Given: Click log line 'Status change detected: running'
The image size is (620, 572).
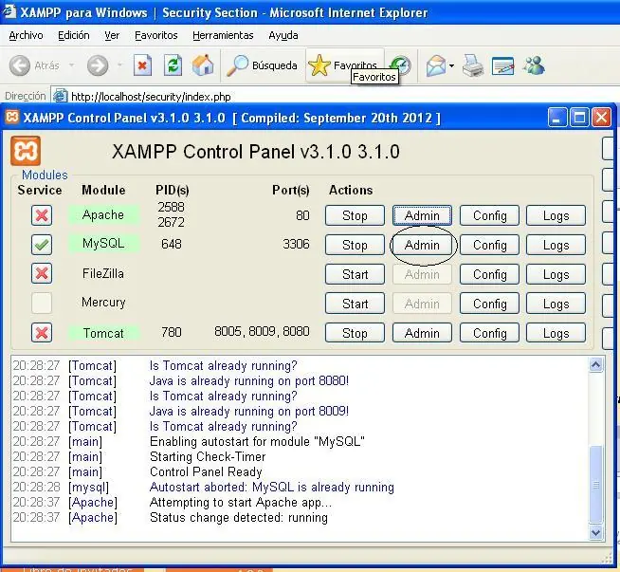Looking at the screenshot, I should (x=239, y=517).
